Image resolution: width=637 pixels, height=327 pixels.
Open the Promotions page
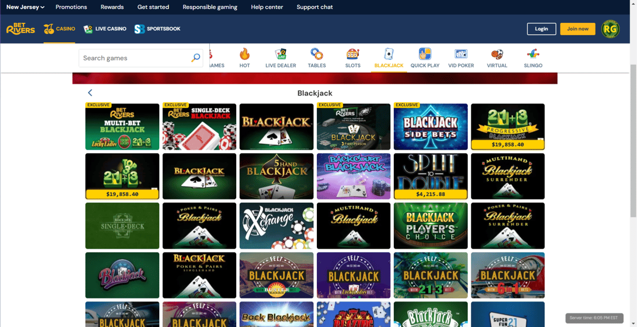71,7
